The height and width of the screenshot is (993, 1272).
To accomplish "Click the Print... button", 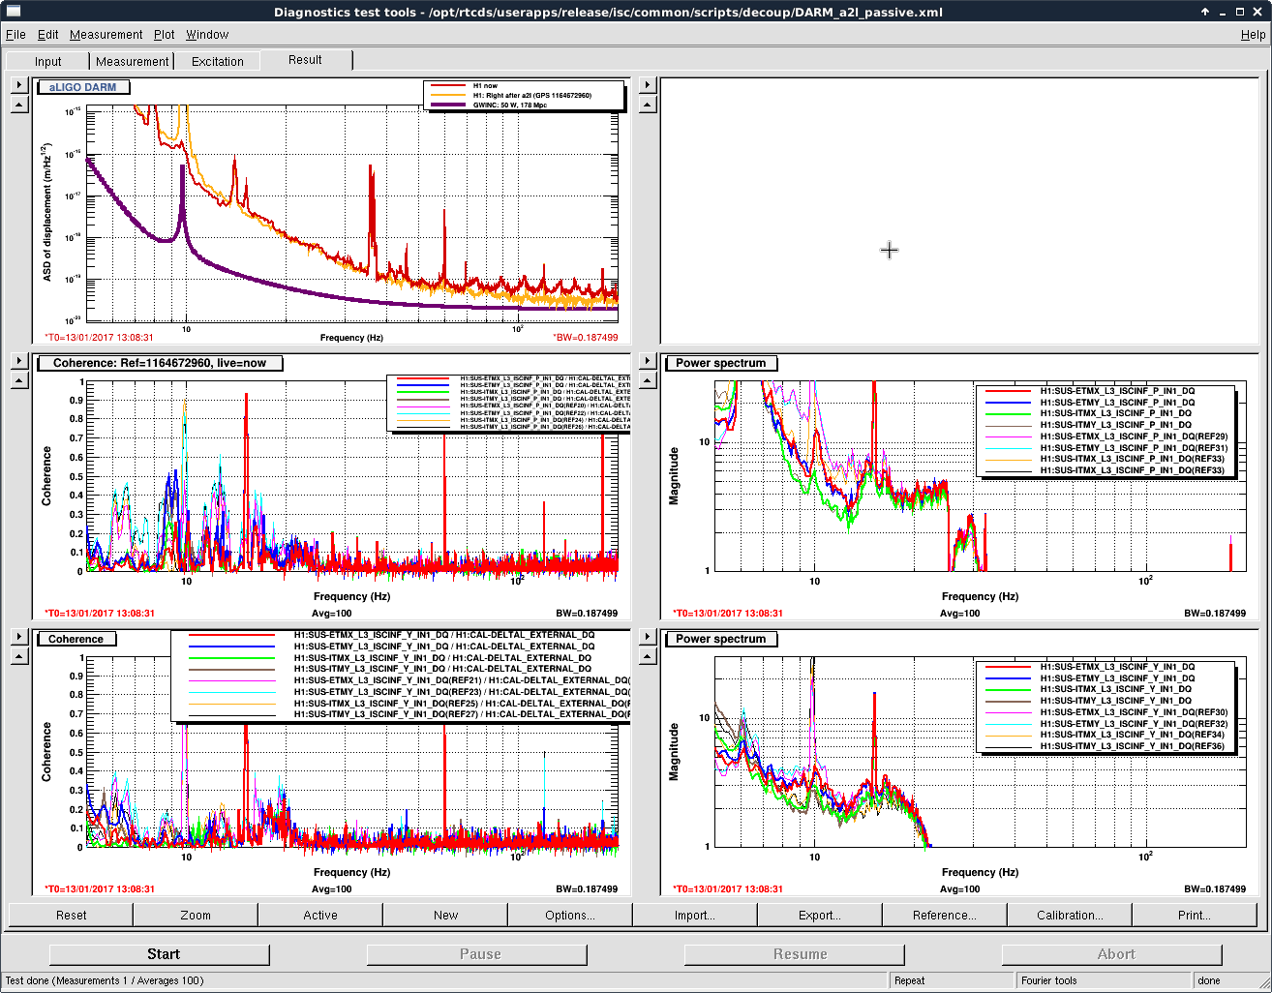I will pyautogui.click(x=1195, y=915).
